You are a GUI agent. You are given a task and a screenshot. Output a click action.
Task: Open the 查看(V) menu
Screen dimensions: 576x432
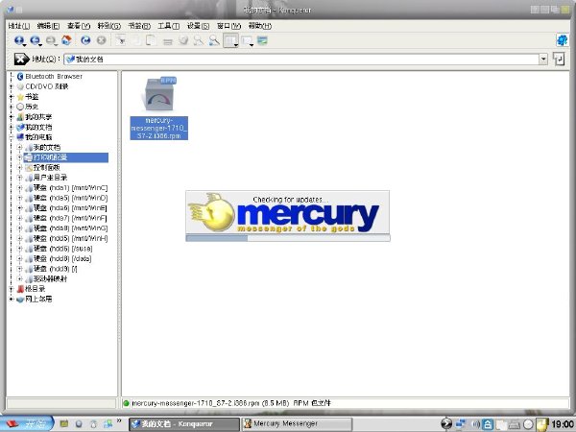click(79, 26)
